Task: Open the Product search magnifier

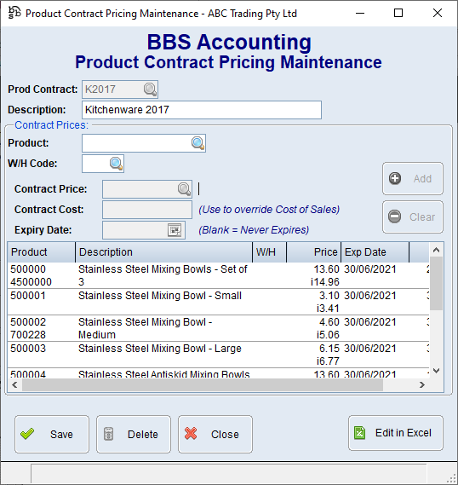Action: coord(198,143)
